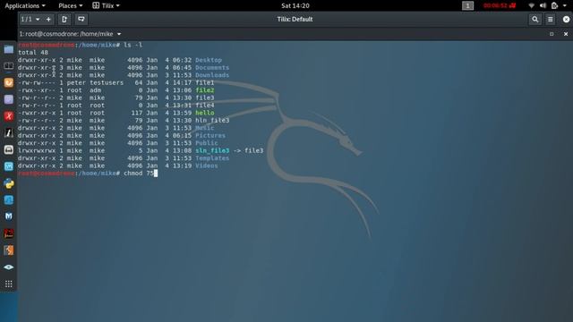Close the Tilix window with round X
Image resolution: width=573 pixels, height=322 pixels.
(x=566, y=20)
